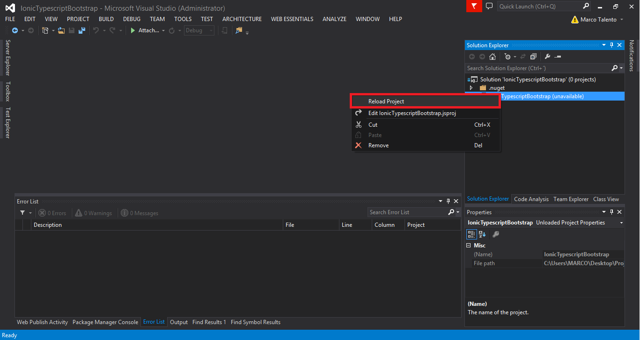The image size is (640, 340).
Task: Click the Navigate Backward arrow in main toolbar
Action: click(x=15, y=30)
